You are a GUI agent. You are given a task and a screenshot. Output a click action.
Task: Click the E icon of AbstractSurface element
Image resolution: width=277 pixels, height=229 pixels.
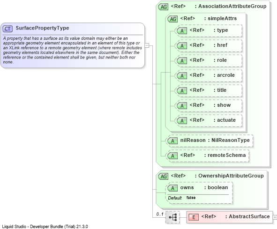194,217
